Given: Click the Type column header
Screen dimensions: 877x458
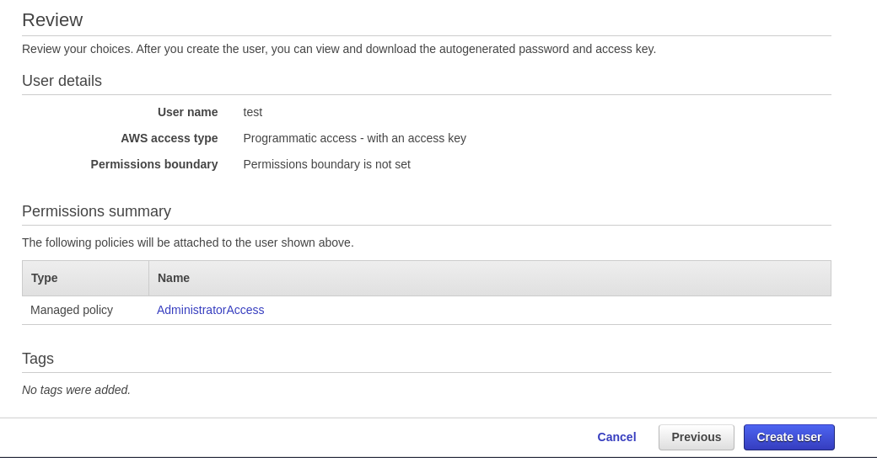Looking at the screenshot, I should click(45, 278).
